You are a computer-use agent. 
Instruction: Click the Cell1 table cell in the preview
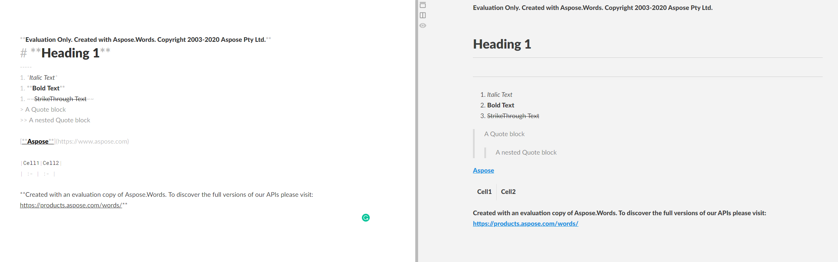[484, 192]
